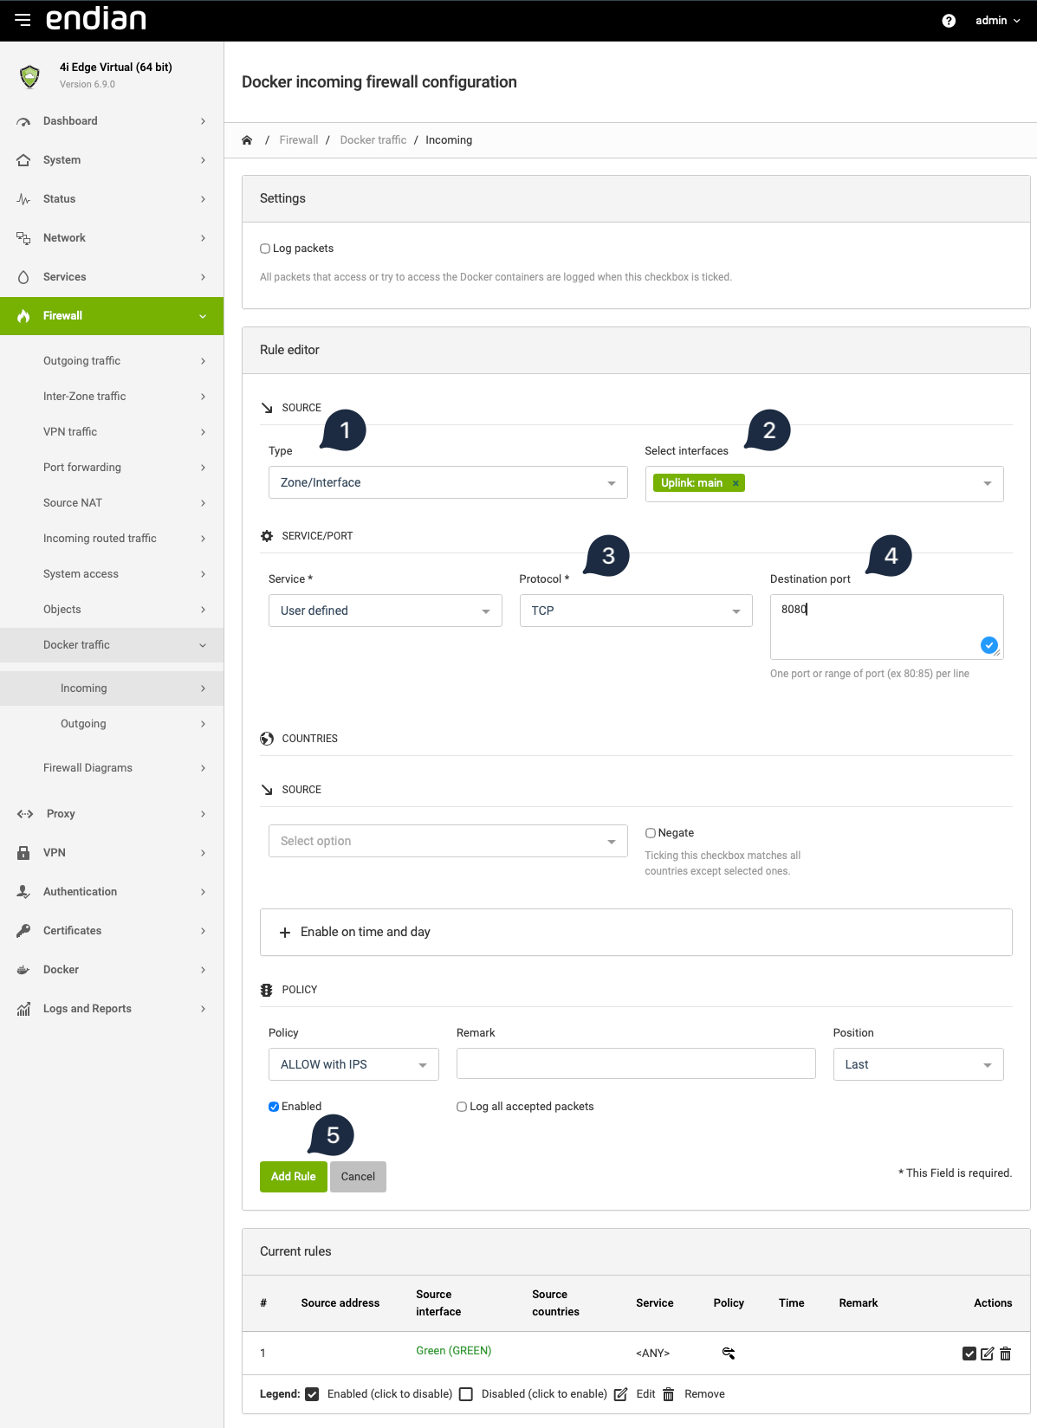1037x1428 pixels.
Task: Open the help question mark icon
Action: point(949,21)
